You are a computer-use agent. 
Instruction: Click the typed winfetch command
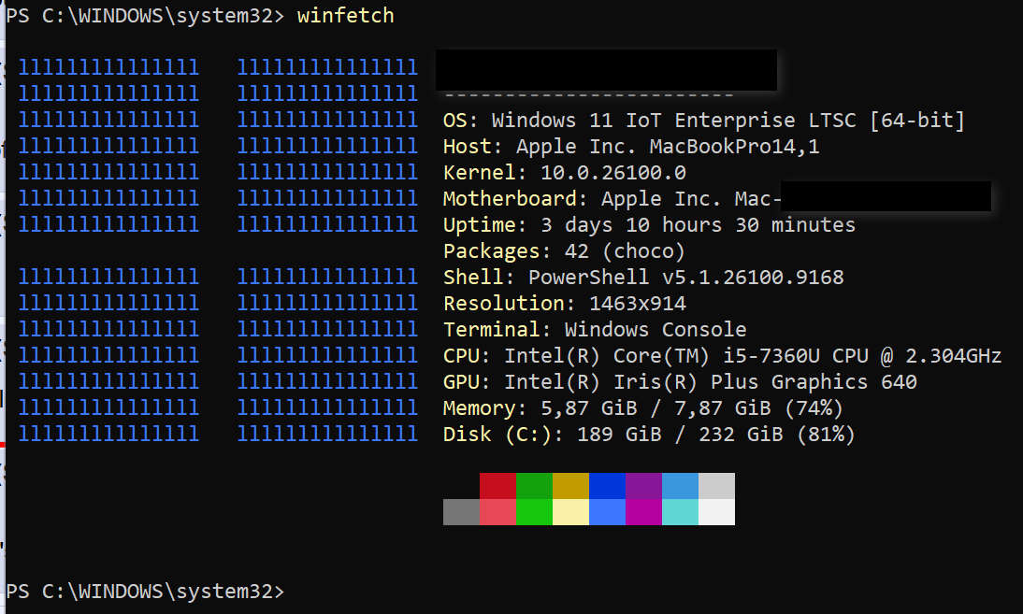tap(346, 16)
